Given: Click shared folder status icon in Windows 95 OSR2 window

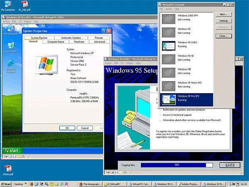Looking at the screenshot, I should (121, 172).
